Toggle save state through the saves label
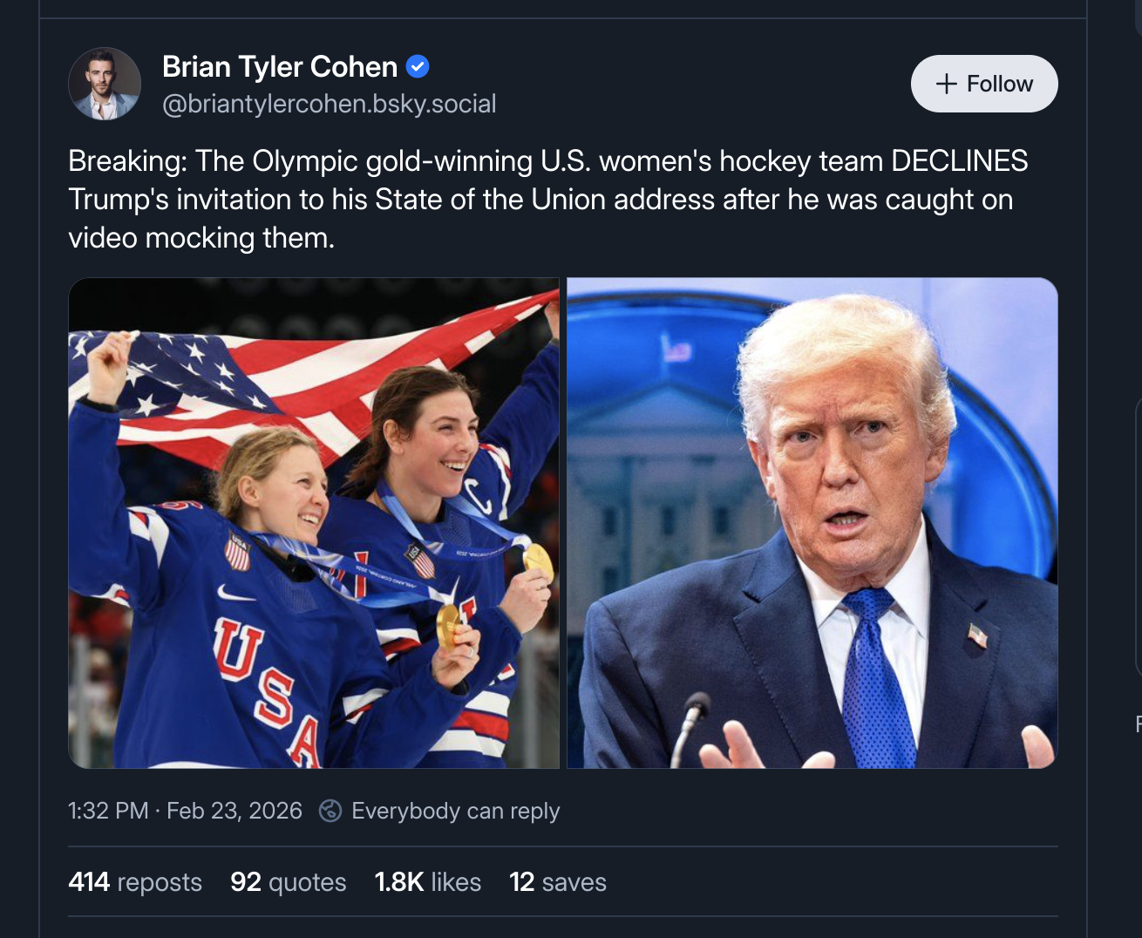Screen dimensions: 1142x938 pos(557,881)
